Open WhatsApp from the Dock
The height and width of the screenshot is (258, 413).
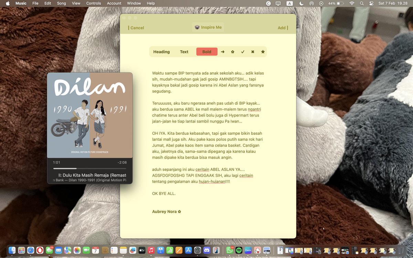point(230,250)
